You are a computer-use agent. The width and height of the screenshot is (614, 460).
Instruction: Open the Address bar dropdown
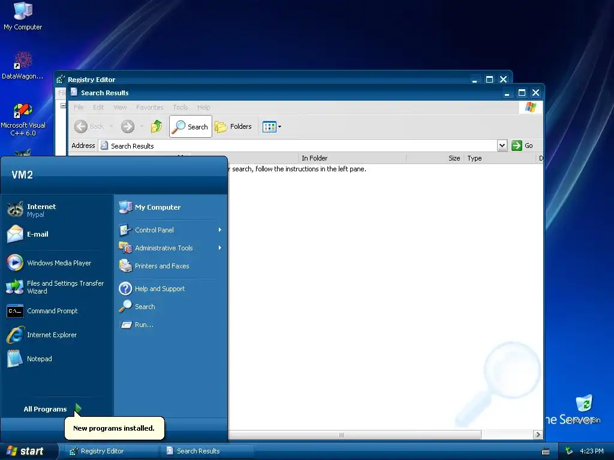coord(502,146)
